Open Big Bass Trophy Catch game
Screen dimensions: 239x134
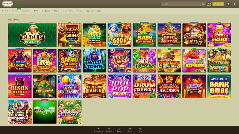tap(169, 61)
